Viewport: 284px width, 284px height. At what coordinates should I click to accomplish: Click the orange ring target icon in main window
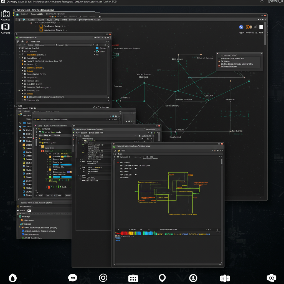point(248,27)
